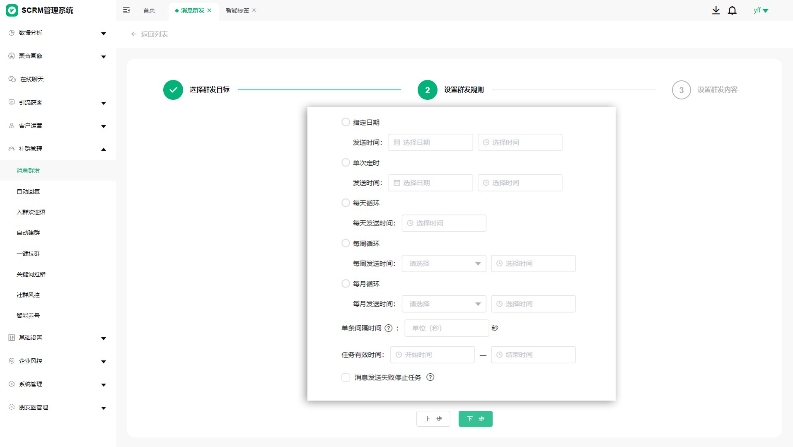
Task: Close the 智能标签 tab
Action: [x=254, y=10]
